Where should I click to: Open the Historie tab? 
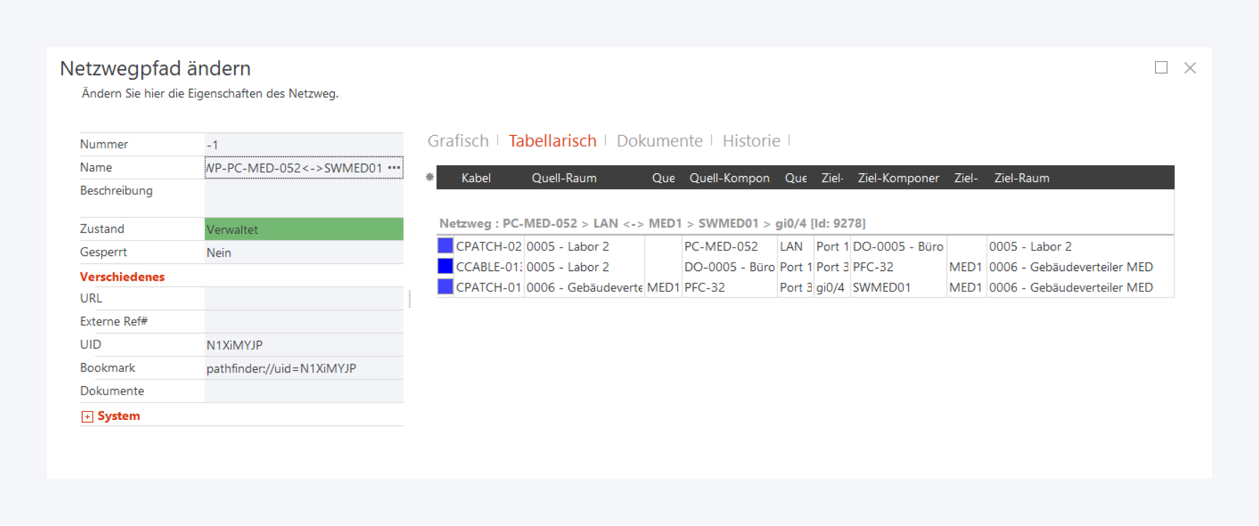(751, 141)
